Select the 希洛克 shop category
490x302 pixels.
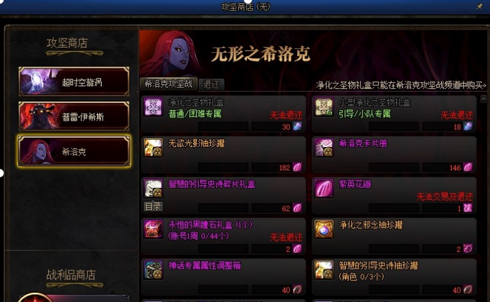pos(74,151)
